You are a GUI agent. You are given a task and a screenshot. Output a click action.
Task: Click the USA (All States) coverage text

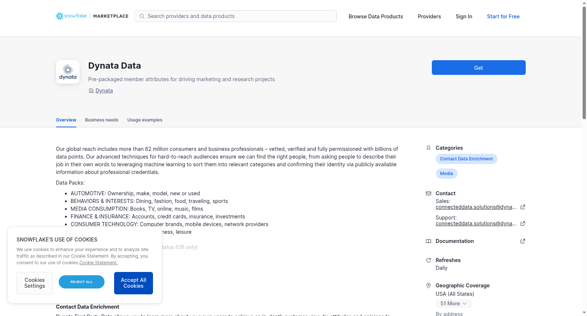point(455,294)
